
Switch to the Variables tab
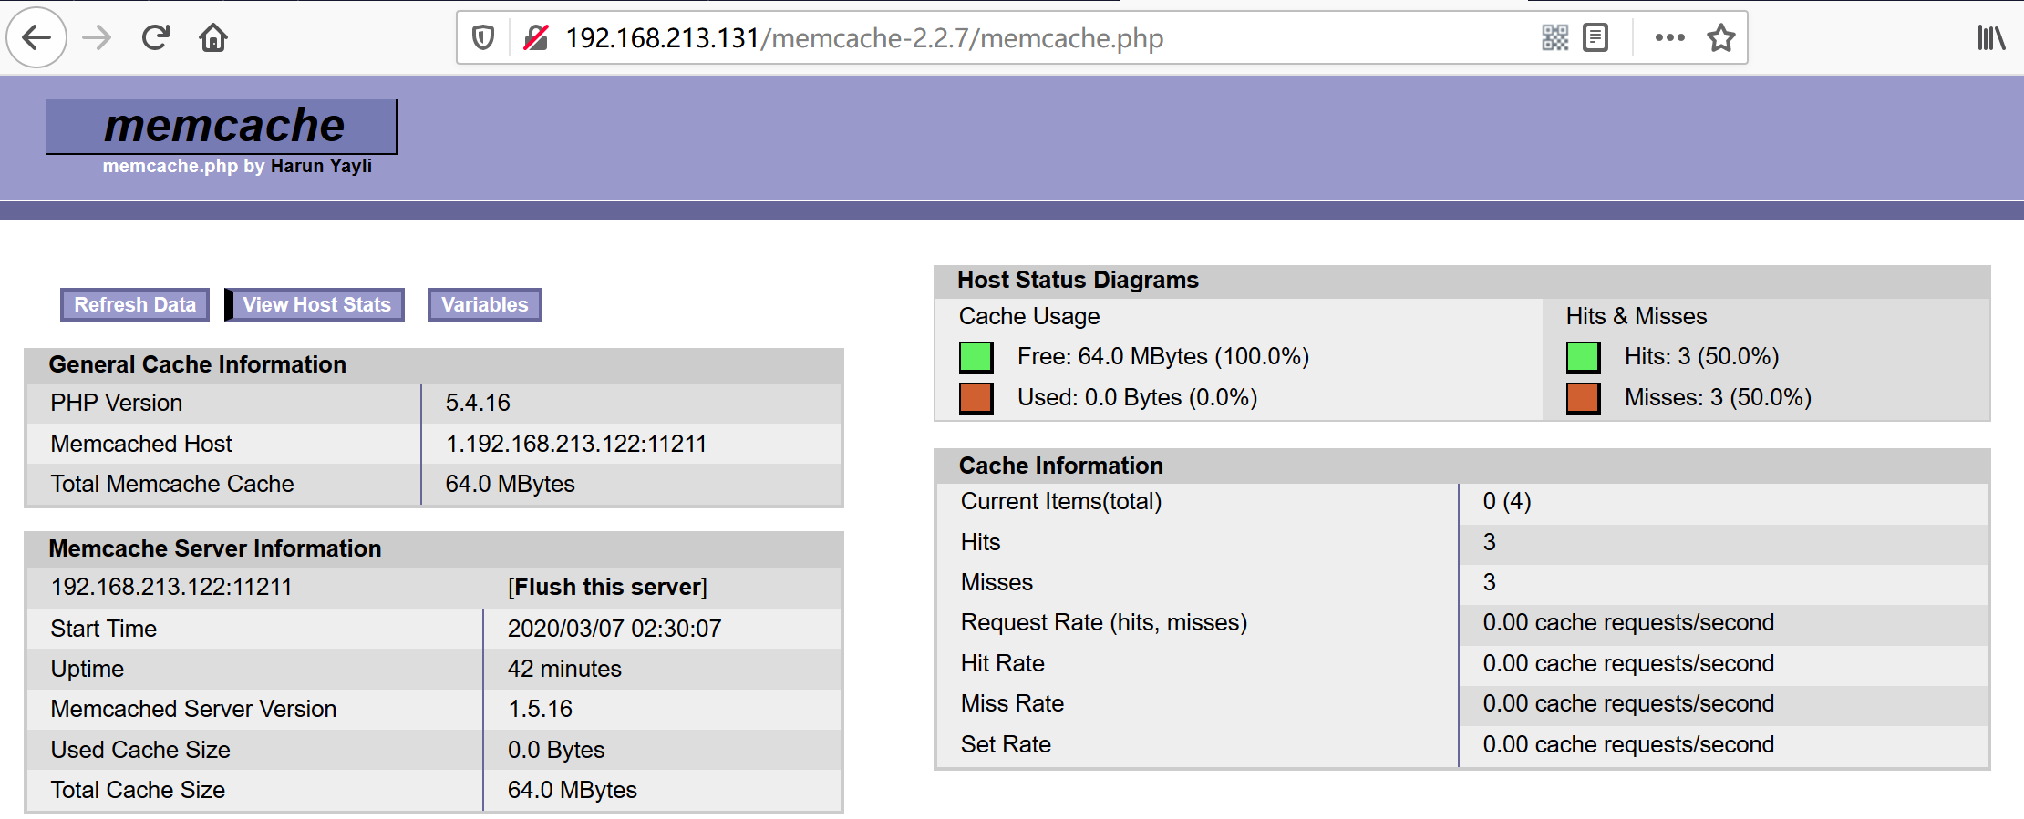point(485,304)
